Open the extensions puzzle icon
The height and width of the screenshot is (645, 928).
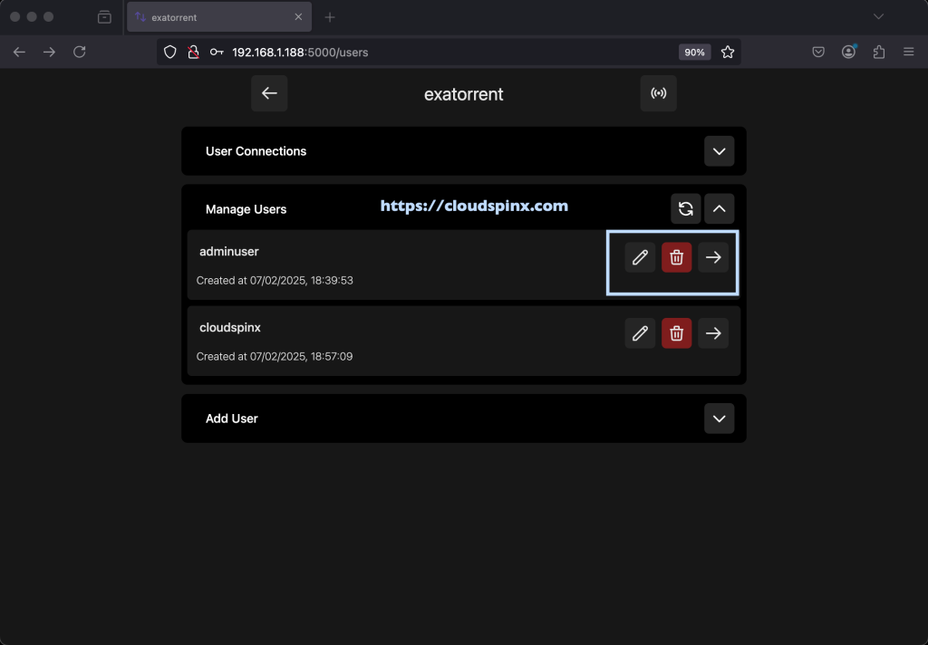pyautogui.click(x=879, y=52)
